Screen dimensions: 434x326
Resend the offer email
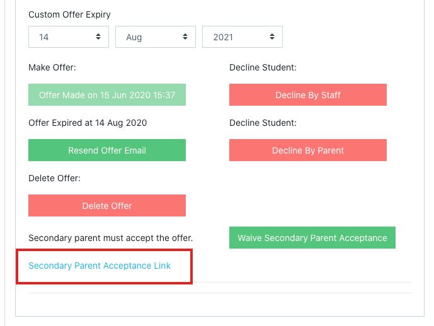click(107, 150)
